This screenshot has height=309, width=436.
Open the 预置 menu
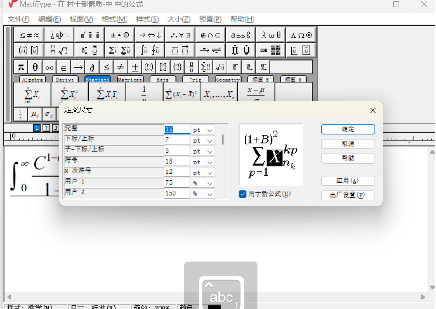(x=210, y=19)
